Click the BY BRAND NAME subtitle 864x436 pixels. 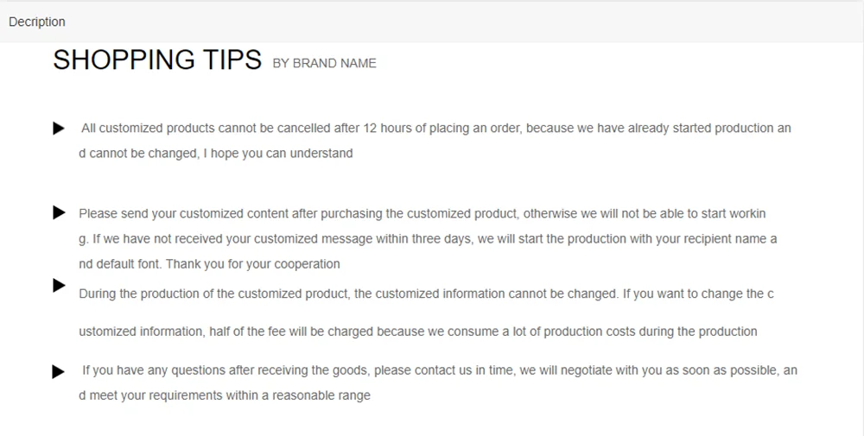click(x=325, y=63)
